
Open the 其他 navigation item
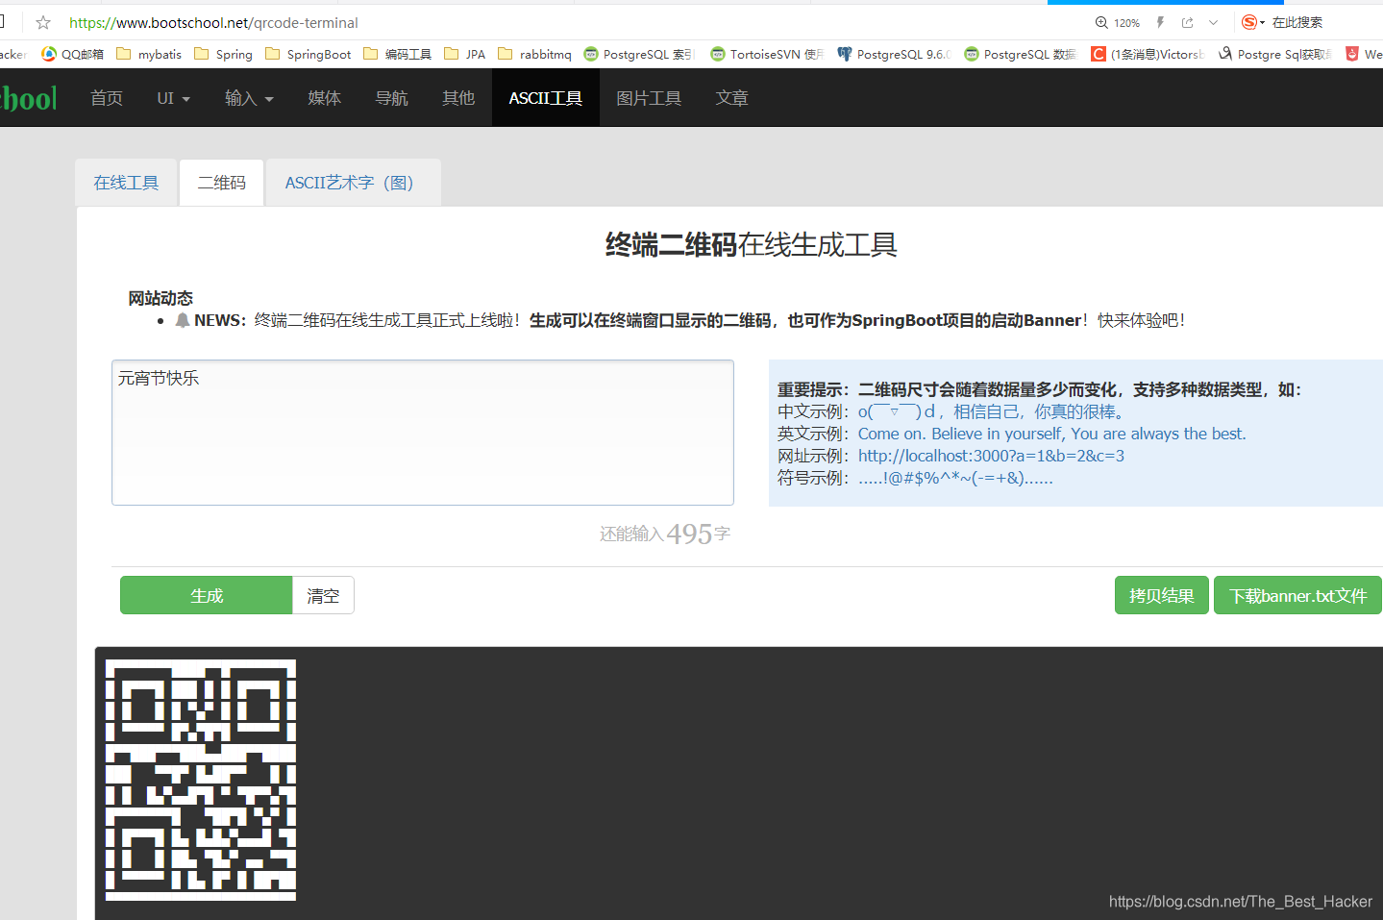[458, 98]
